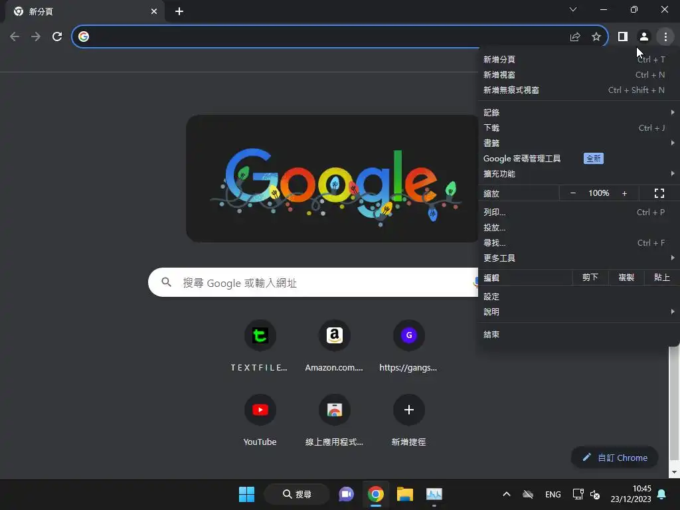Click 複製 copy in edit row
The width and height of the screenshot is (680, 510).
coord(626,278)
